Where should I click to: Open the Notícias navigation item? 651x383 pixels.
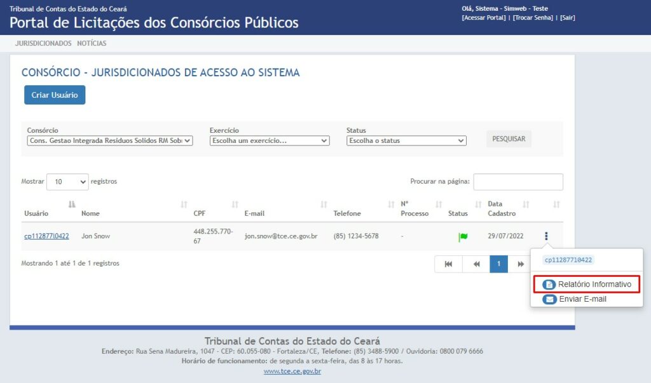coord(92,44)
